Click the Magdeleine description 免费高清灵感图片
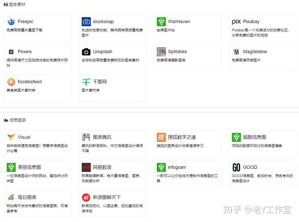299x222 pixels. pyautogui.click(x=246, y=60)
